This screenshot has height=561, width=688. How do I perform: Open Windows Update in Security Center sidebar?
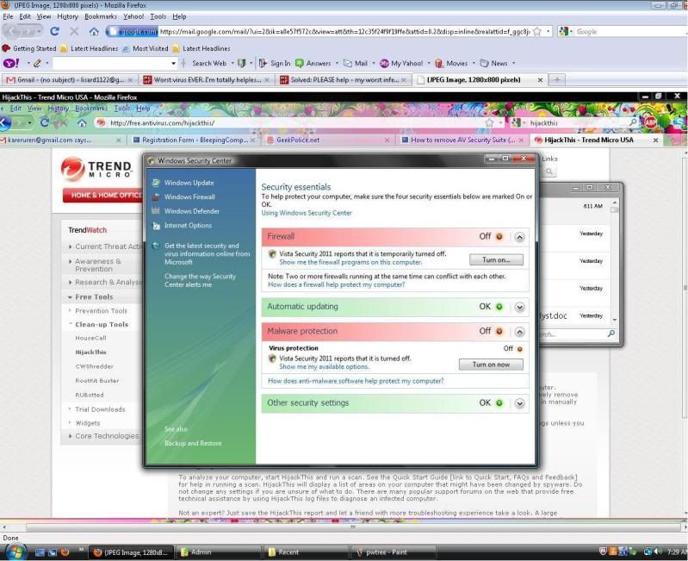click(x=189, y=183)
